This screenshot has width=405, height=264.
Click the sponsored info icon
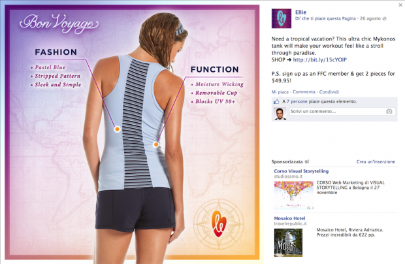click(x=306, y=161)
